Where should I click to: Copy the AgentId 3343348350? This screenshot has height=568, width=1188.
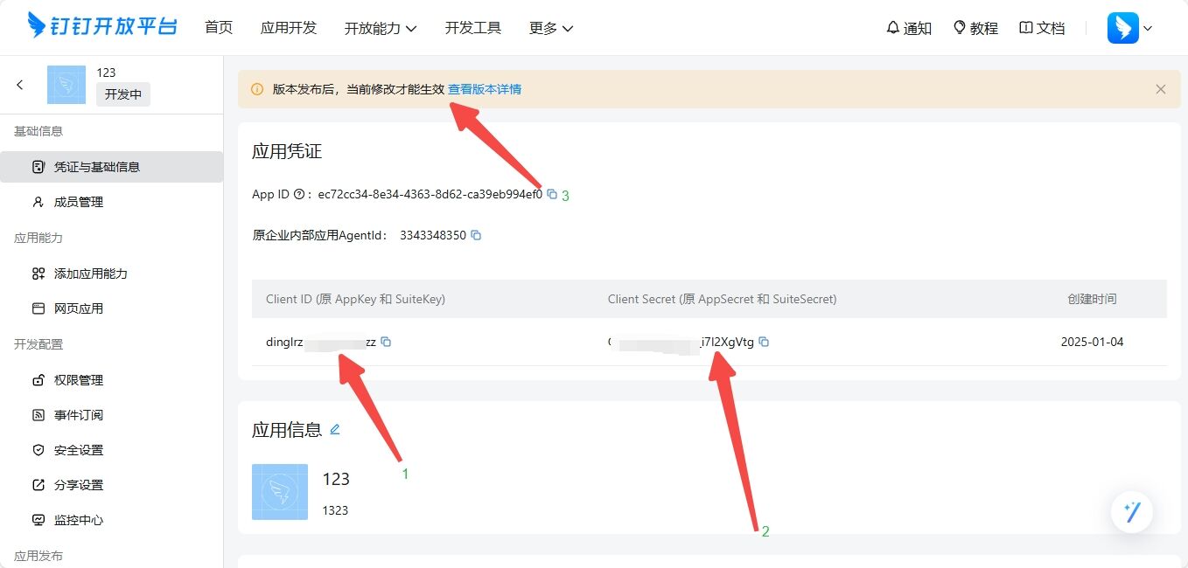click(476, 235)
